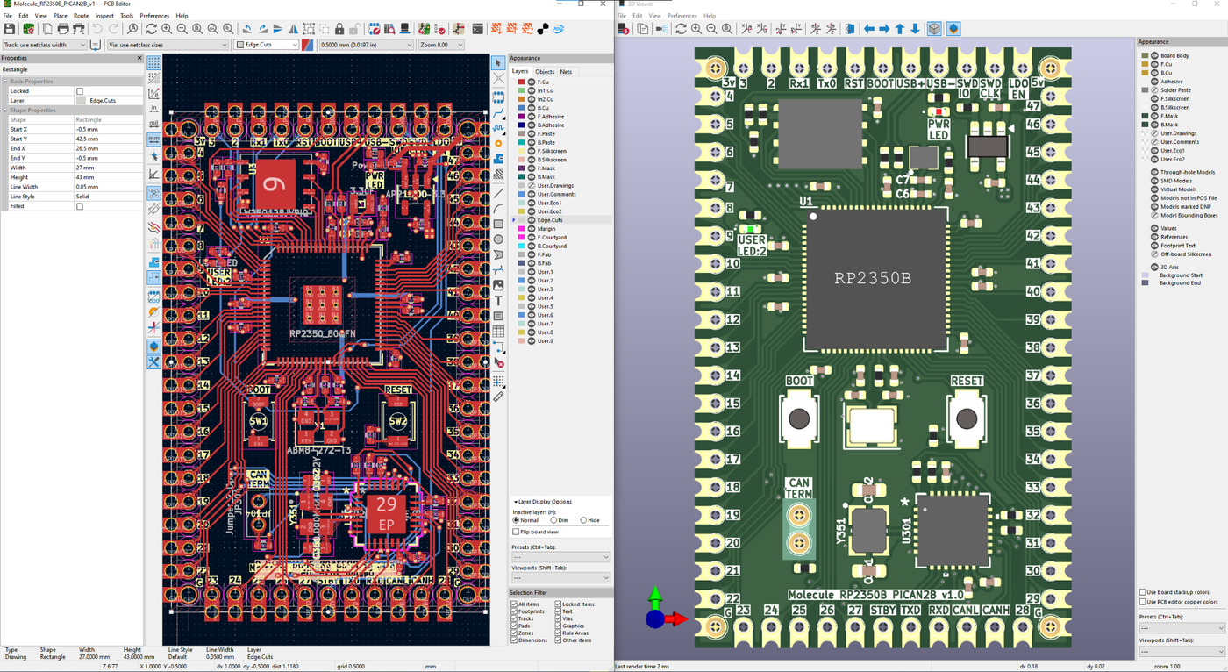
Task: Open the Route menu in PCB Editor
Action: (81, 16)
